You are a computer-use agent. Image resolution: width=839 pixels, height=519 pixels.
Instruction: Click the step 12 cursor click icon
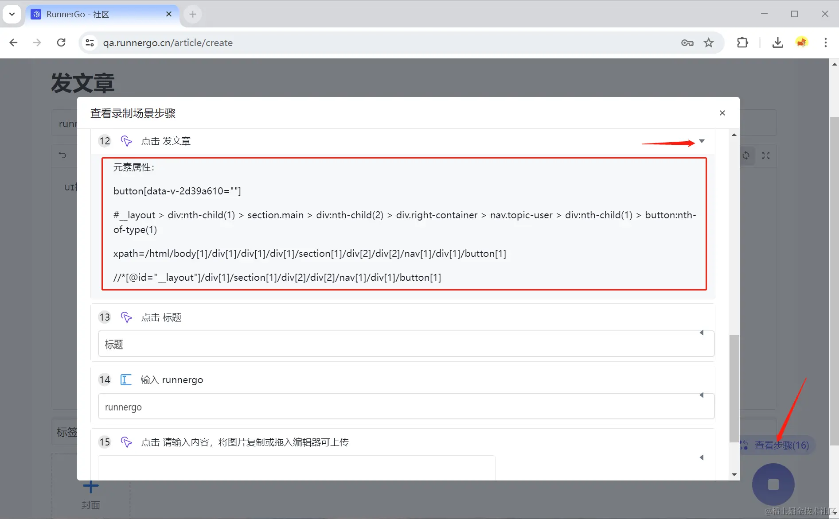tap(126, 141)
